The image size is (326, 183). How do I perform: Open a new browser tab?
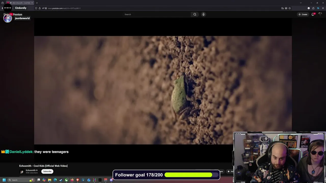pos(37,3)
